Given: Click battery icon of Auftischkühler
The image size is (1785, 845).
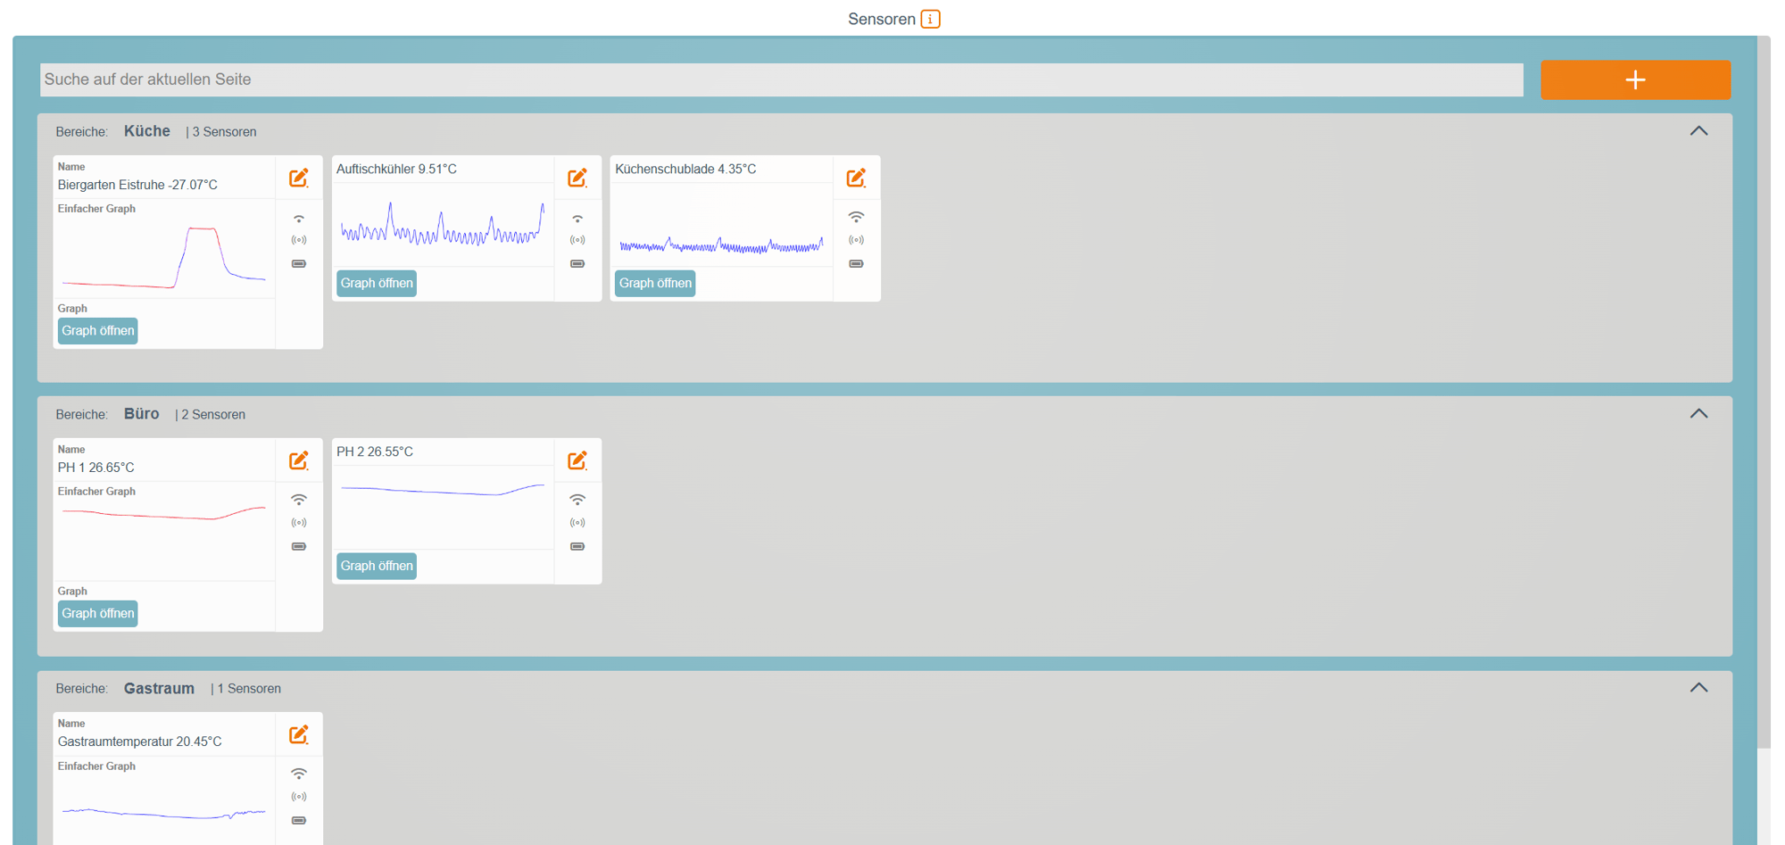Looking at the screenshot, I should 577,264.
